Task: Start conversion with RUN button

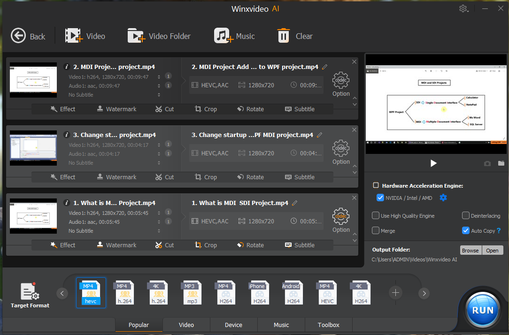Action: (482, 310)
